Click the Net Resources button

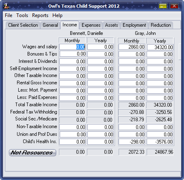click(32, 152)
